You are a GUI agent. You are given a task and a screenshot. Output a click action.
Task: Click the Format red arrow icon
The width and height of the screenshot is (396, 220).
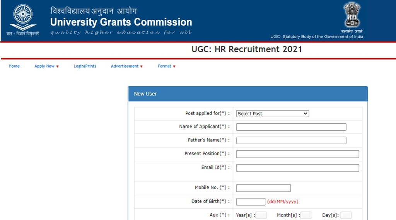click(174, 67)
